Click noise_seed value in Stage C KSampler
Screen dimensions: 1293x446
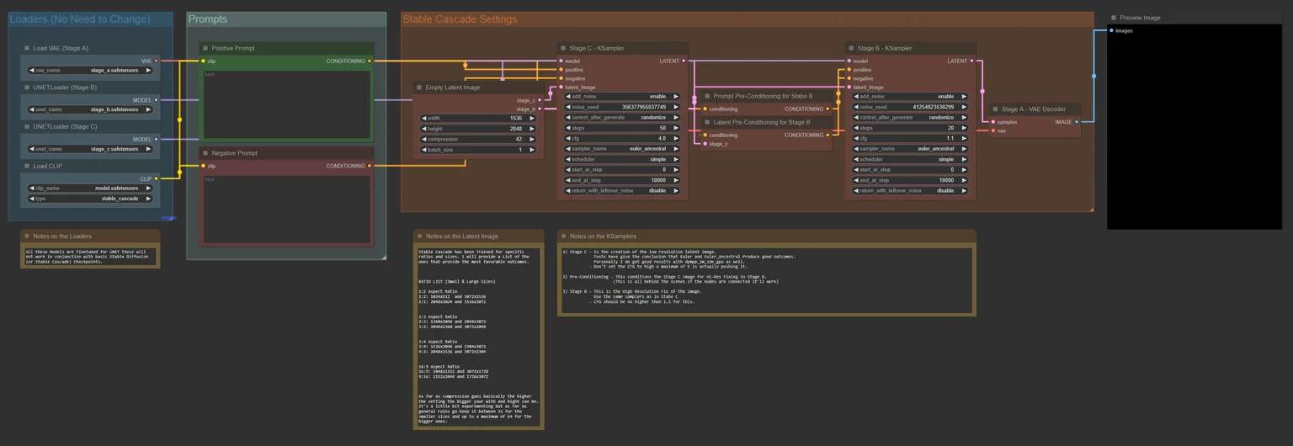(644, 107)
